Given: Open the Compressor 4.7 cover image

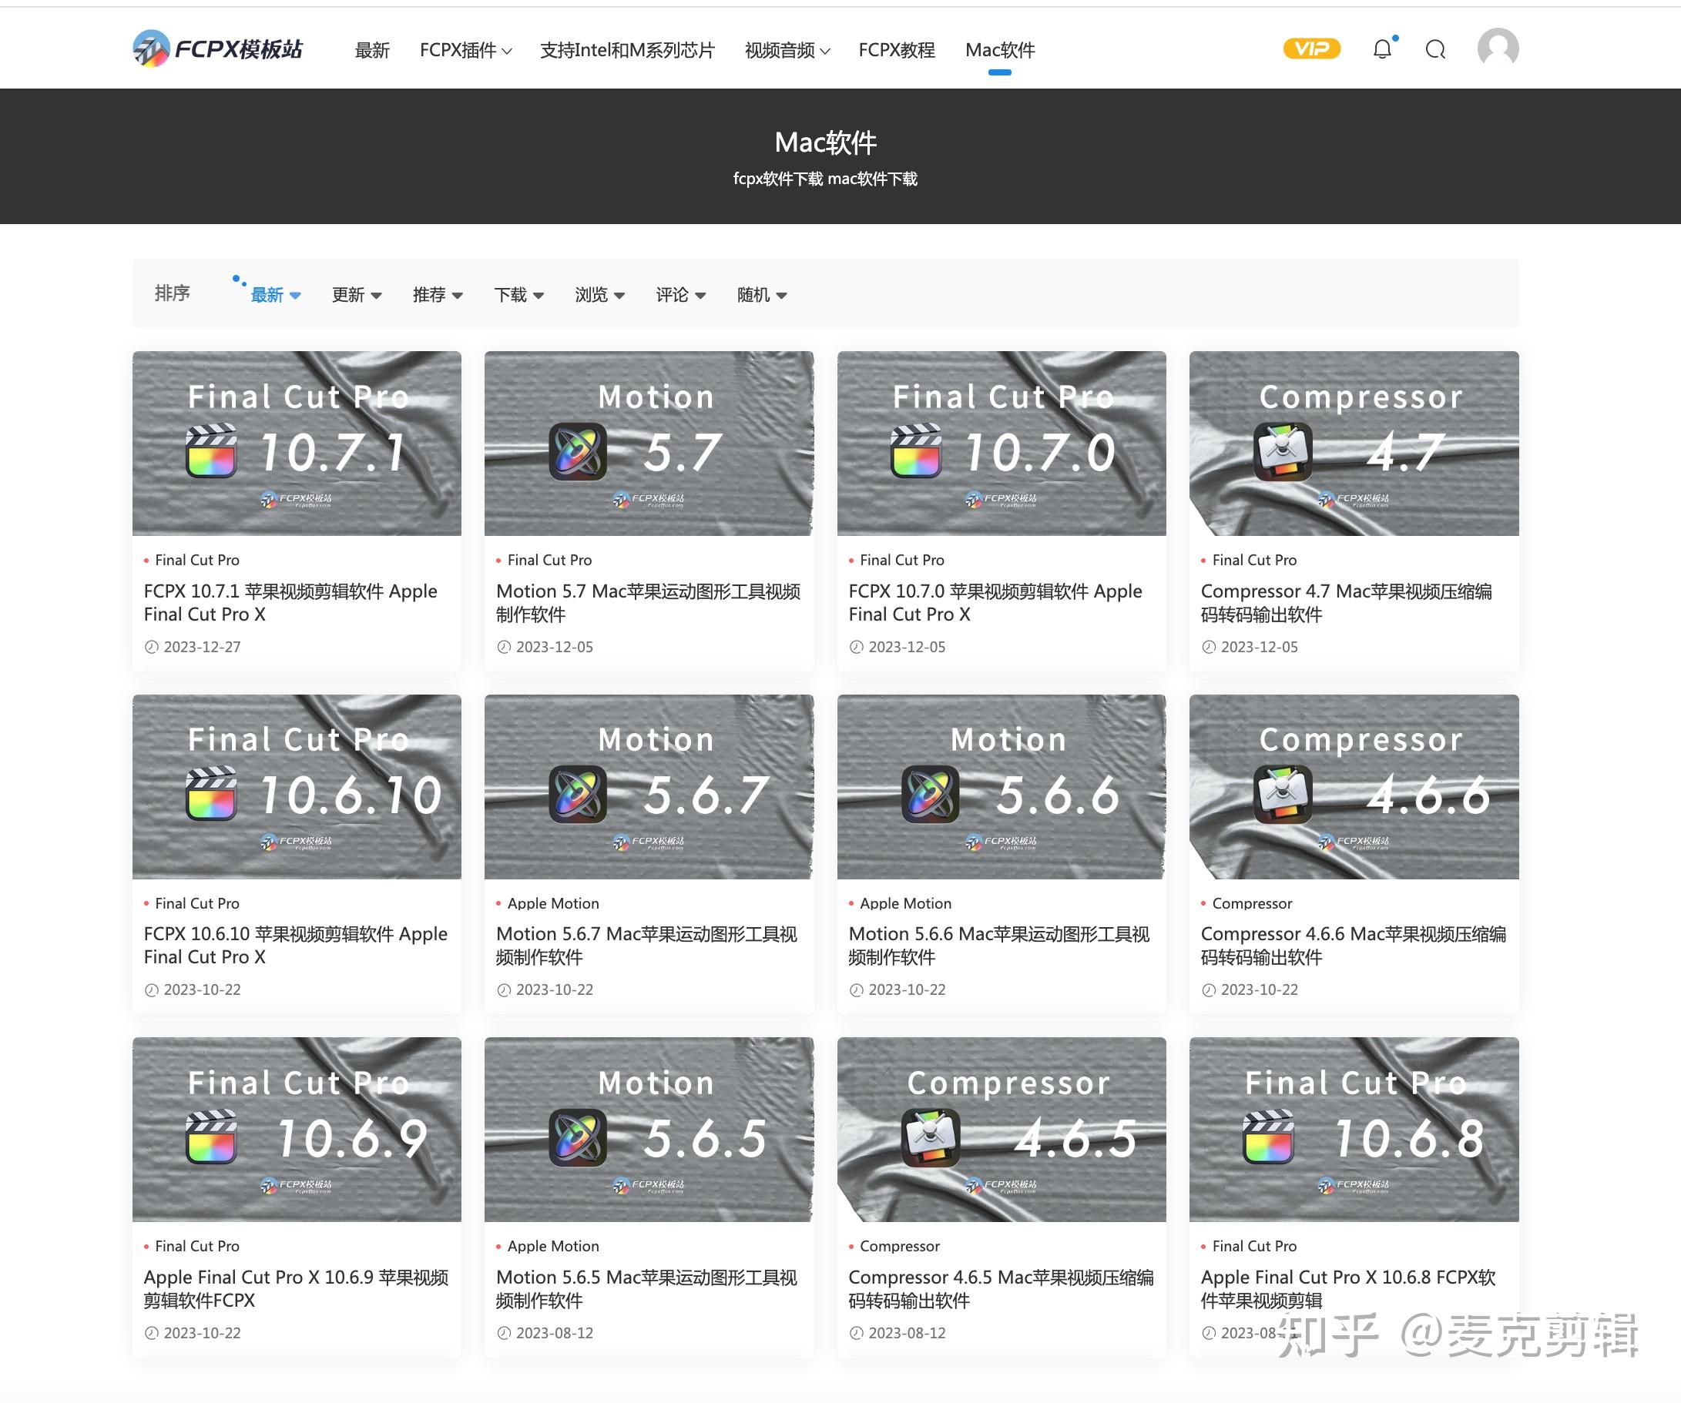Looking at the screenshot, I should pyautogui.click(x=1354, y=443).
